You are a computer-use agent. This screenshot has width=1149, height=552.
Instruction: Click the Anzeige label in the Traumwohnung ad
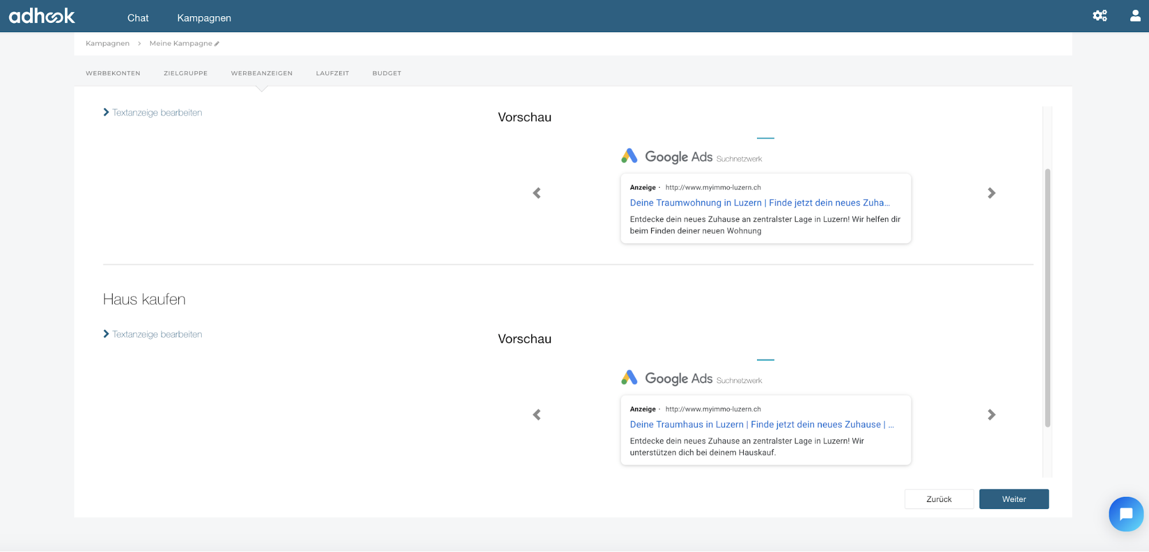coord(643,187)
